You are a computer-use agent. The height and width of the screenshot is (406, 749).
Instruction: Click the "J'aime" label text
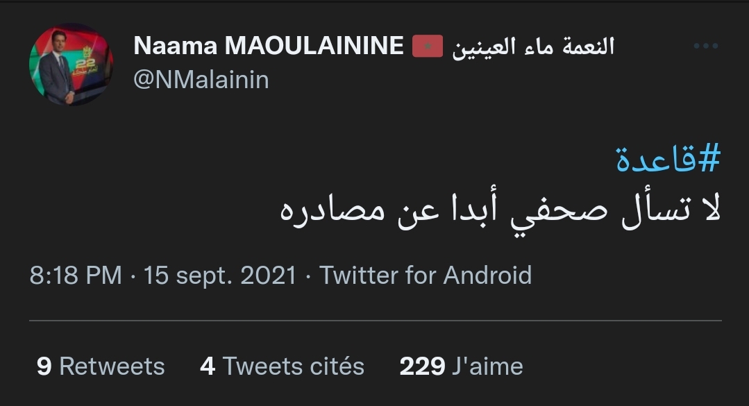coord(487,366)
